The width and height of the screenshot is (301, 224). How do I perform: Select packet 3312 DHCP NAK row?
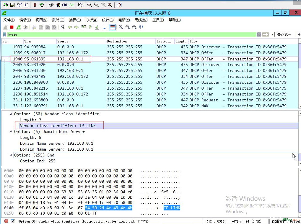coord(150,106)
